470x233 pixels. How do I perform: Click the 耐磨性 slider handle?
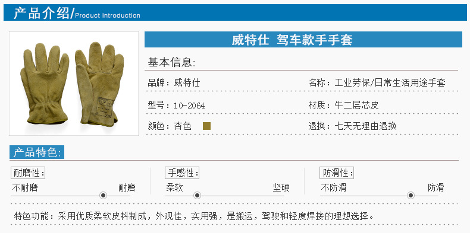(x=103, y=196)
